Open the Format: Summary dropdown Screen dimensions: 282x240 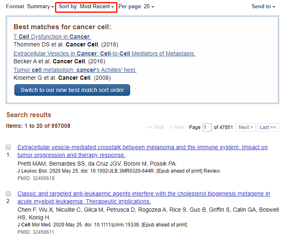pyautogui.click(x=30, y=7)
